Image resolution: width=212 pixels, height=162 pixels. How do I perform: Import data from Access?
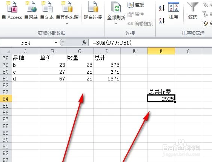[12, 11]
